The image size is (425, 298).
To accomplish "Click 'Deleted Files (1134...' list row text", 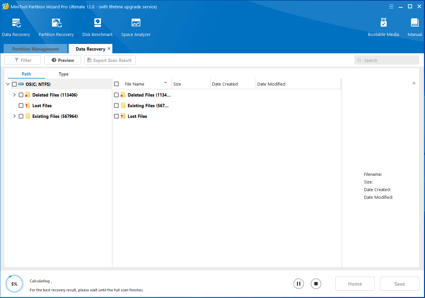I will click(149, 95).
